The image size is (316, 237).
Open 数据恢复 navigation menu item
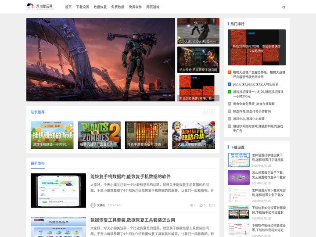(x=100, y=7)
